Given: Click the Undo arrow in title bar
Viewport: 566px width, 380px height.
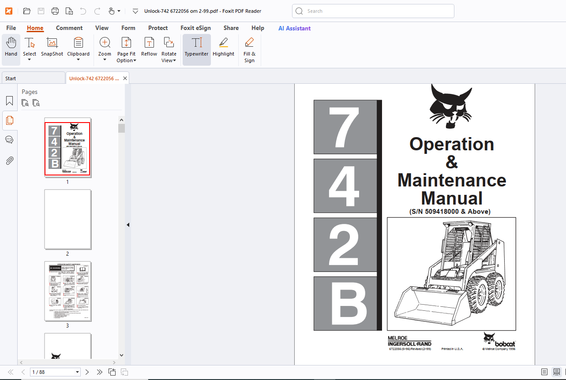Looking at the screenshot, I should (83, 11).
